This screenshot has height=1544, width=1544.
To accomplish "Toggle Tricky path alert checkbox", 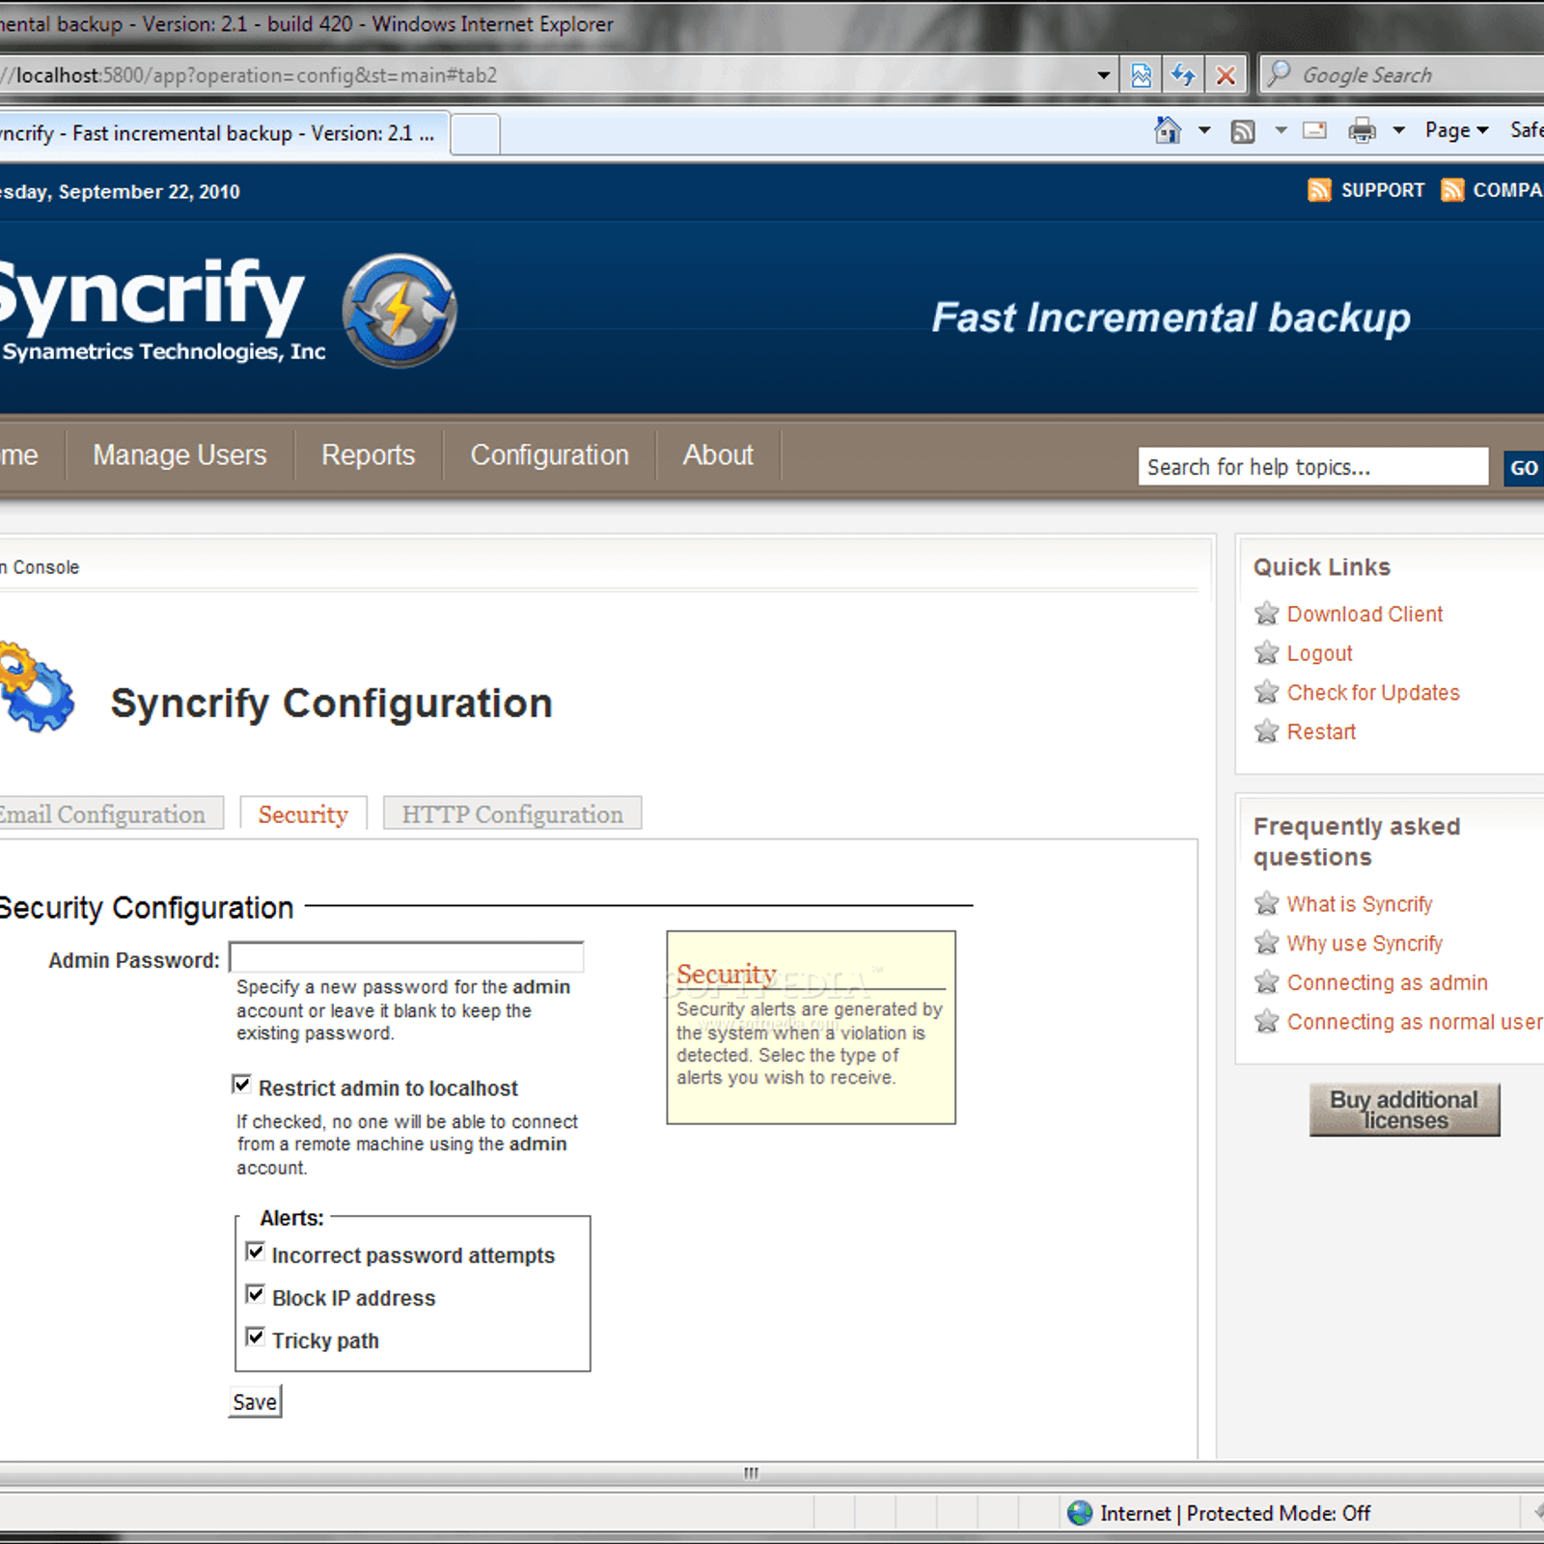I will (255, 1337).
